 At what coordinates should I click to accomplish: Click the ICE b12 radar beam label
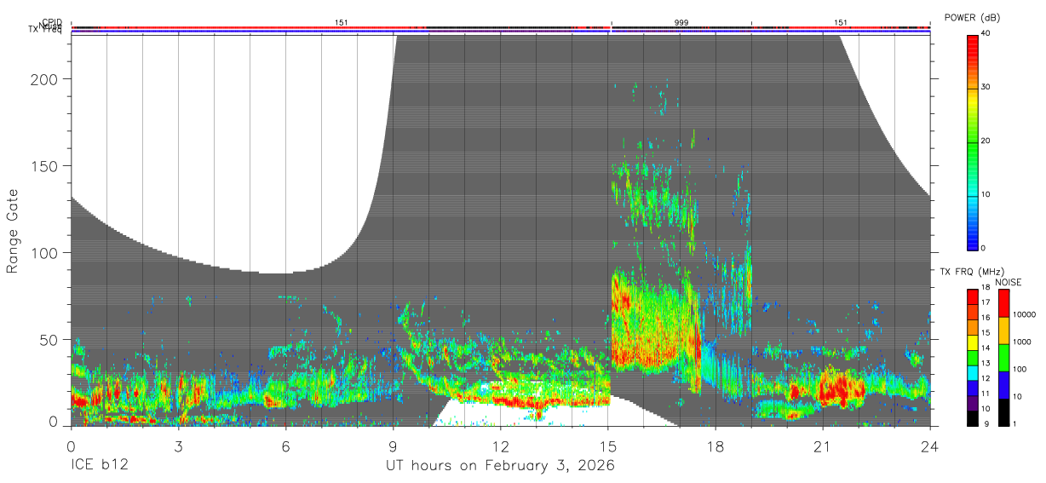point(98,466)
